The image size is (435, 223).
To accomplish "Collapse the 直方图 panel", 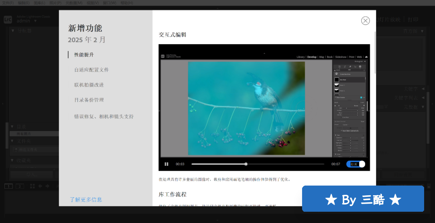I will [x=422, y=31].
